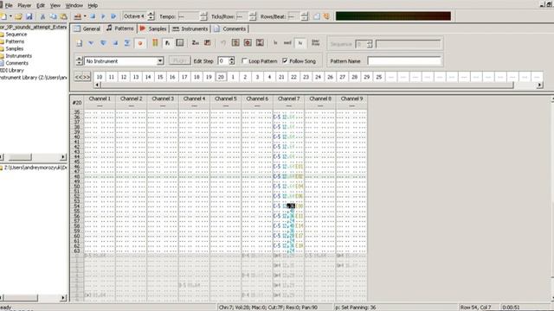Switch to high detail view (hi)
Viewport: 554px width, 311px height.
coord(300,43)
